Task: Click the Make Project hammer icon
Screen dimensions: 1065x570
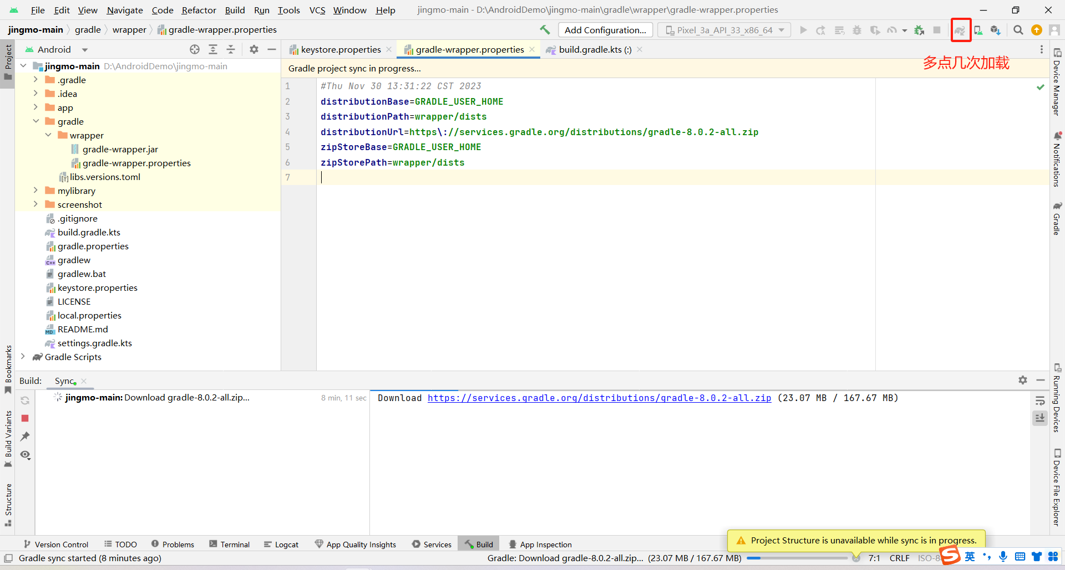Action: tap(545, 30)
